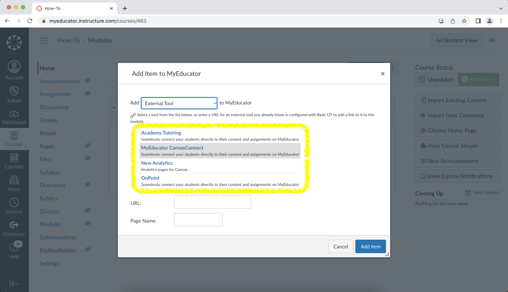508x292 pixels.
Task: Click View Course Notifications
Action: click(x=457, y=176)
